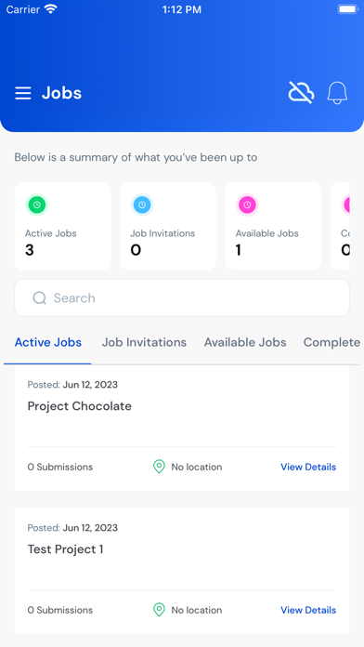Tap location pin on Test Project 1

click(159, 610)
